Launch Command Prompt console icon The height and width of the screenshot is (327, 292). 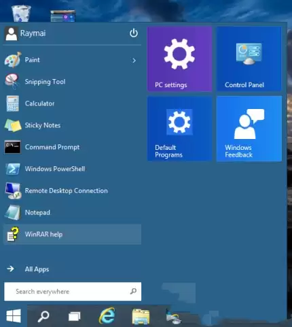[12, 147]
